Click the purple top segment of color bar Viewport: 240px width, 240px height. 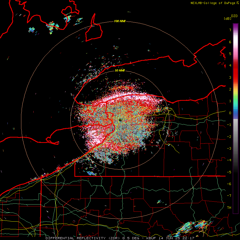click(235, 26)
